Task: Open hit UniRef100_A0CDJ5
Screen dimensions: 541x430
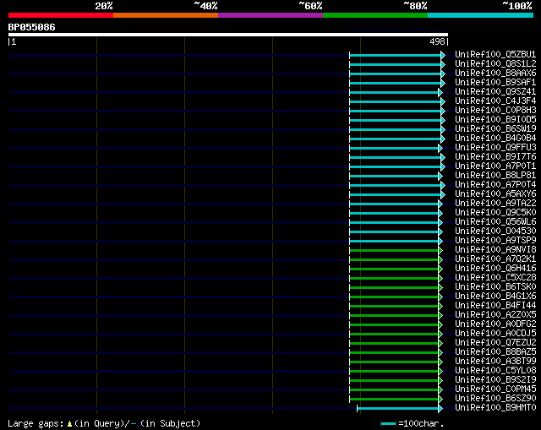Action: point(495,334)
